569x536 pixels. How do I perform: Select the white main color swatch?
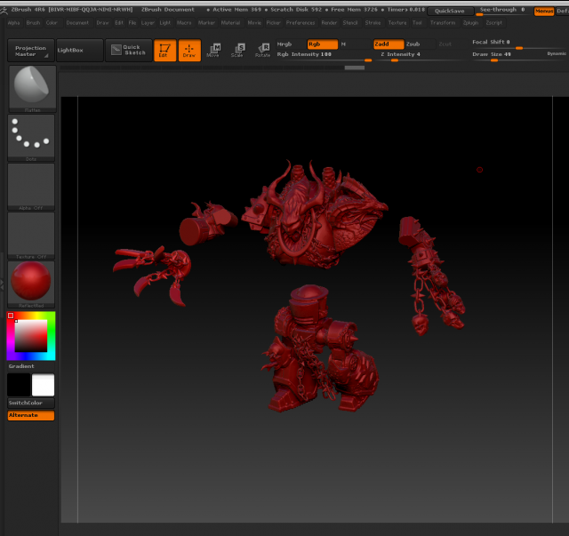pyautogui.click(x=44, y=385)
